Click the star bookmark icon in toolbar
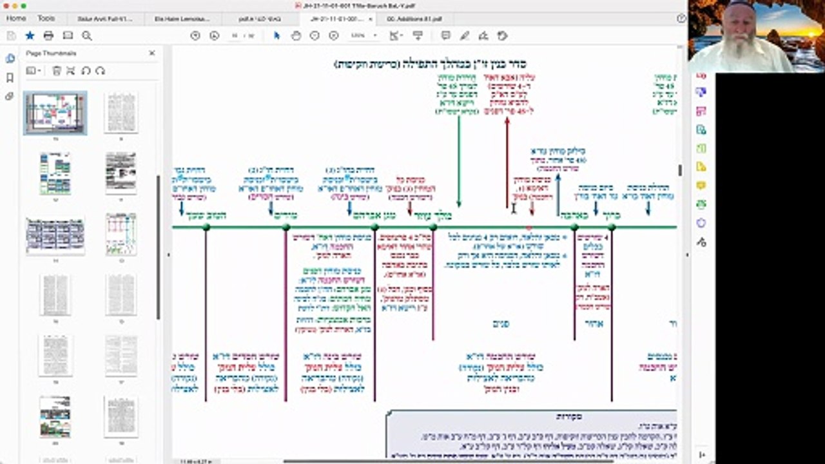Image resolution: width=825 pixels, height=464 pixels. (30, 35)
